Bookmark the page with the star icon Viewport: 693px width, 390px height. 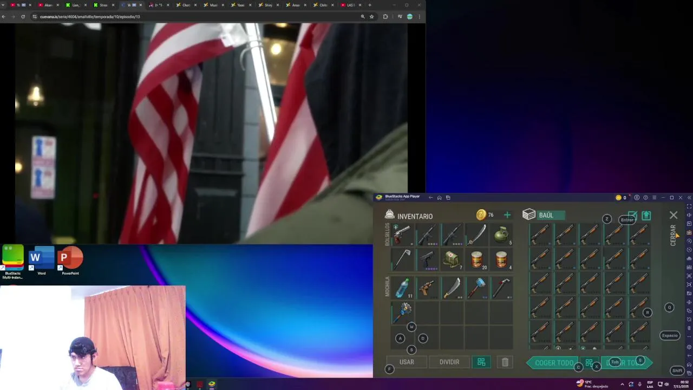click(x=371, y=17)
